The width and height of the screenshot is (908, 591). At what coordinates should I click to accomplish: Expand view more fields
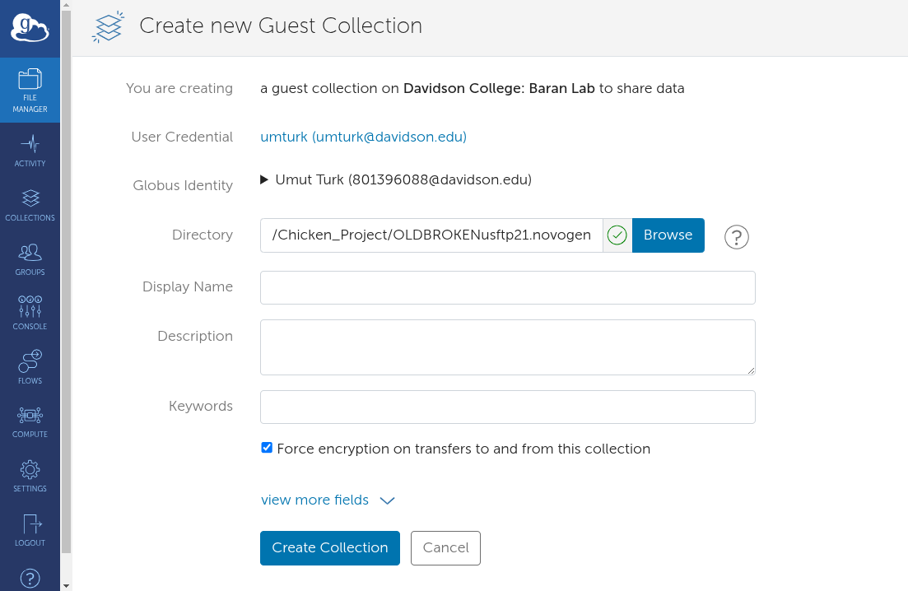(328, 500)
